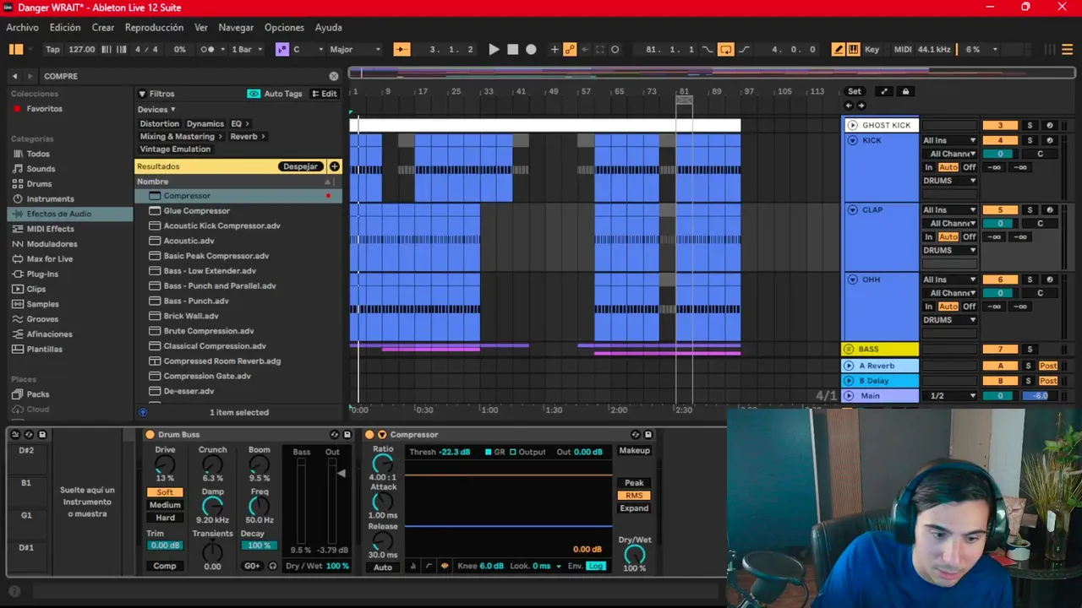Screen dimensions: 1082x608
Task: Toggle the metronome icon
Action: click(x=207, y=50)
